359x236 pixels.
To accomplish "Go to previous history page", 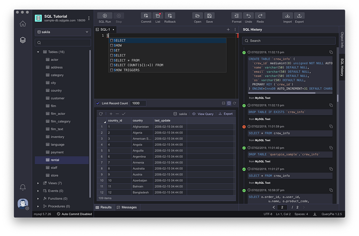I will point(273,207).
